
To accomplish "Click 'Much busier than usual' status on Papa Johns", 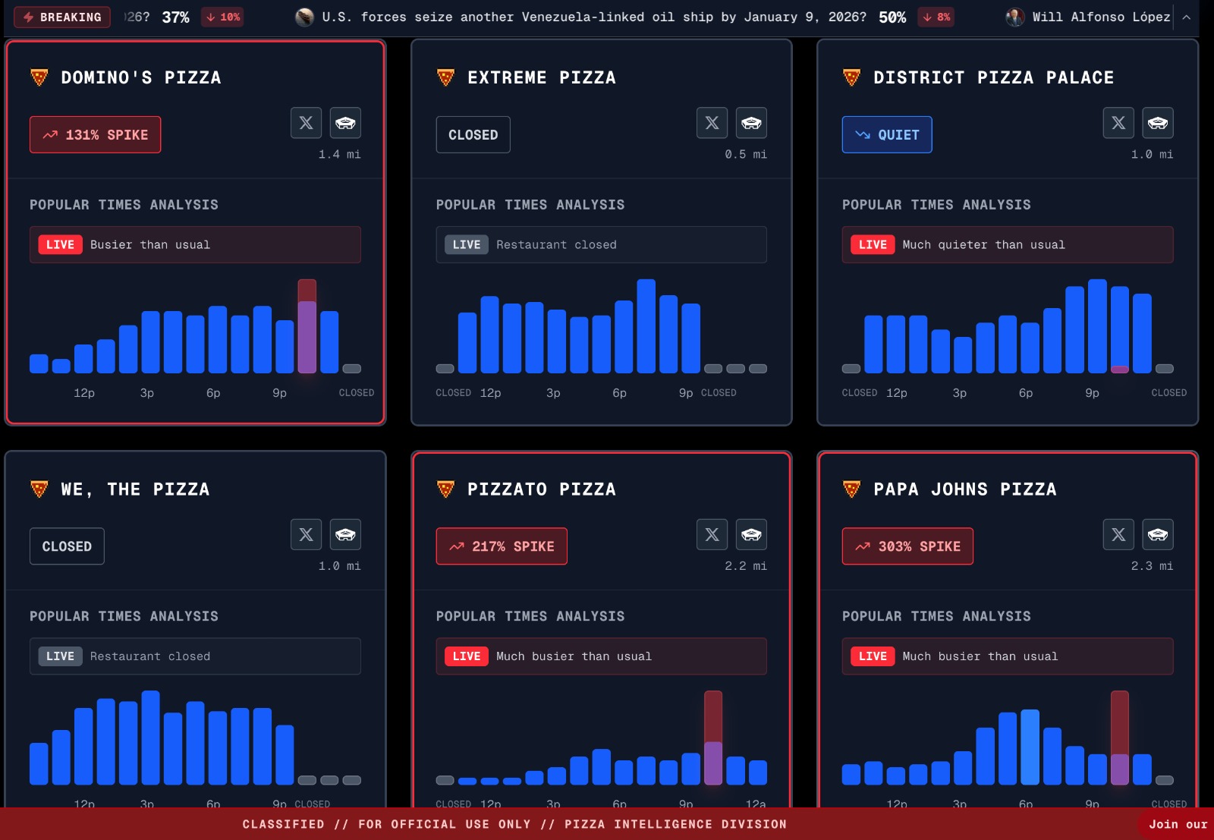I will [1008, 656].
